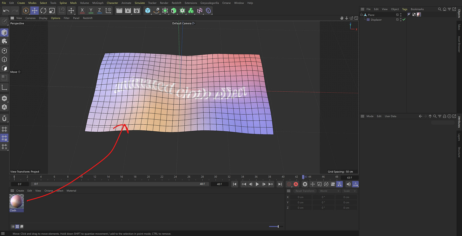Screen dimensions: 462x236
Task: Toggle Autokeying red A button
Action: (x=296, y=184)
